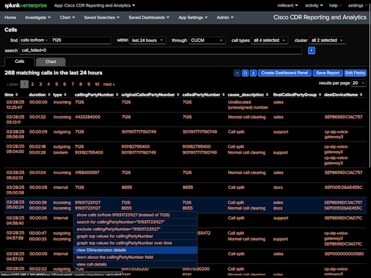The width and height of the screenshot is (371, 278).
Task: Sort by originalCalledPartyNumber column sort icon
Action: (x=178, y=95)
